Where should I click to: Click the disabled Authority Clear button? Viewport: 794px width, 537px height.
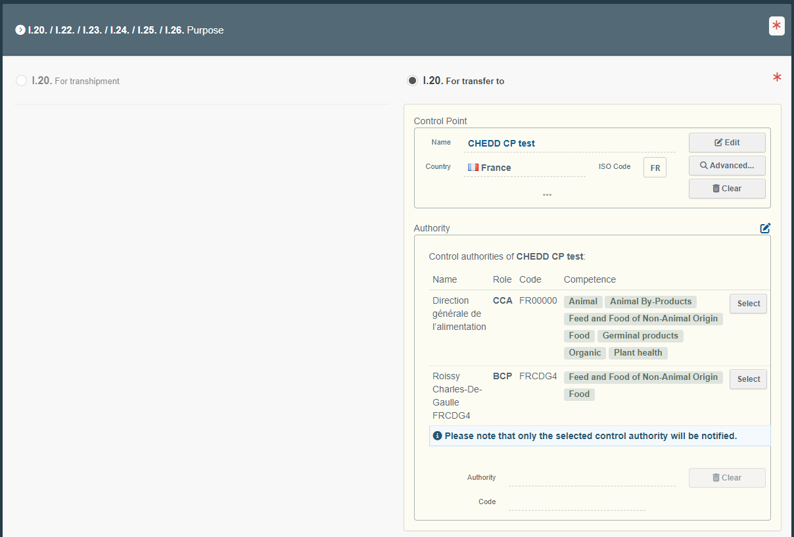726,478
